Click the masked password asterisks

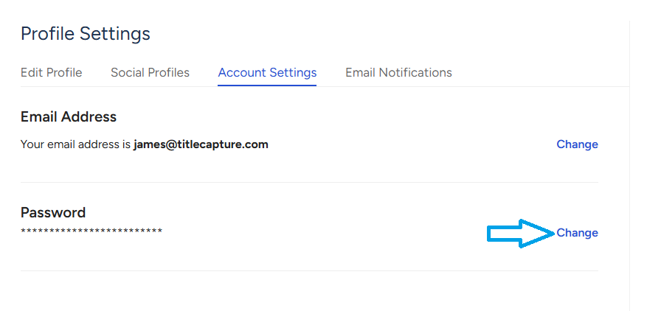click(x=91, y=232)
